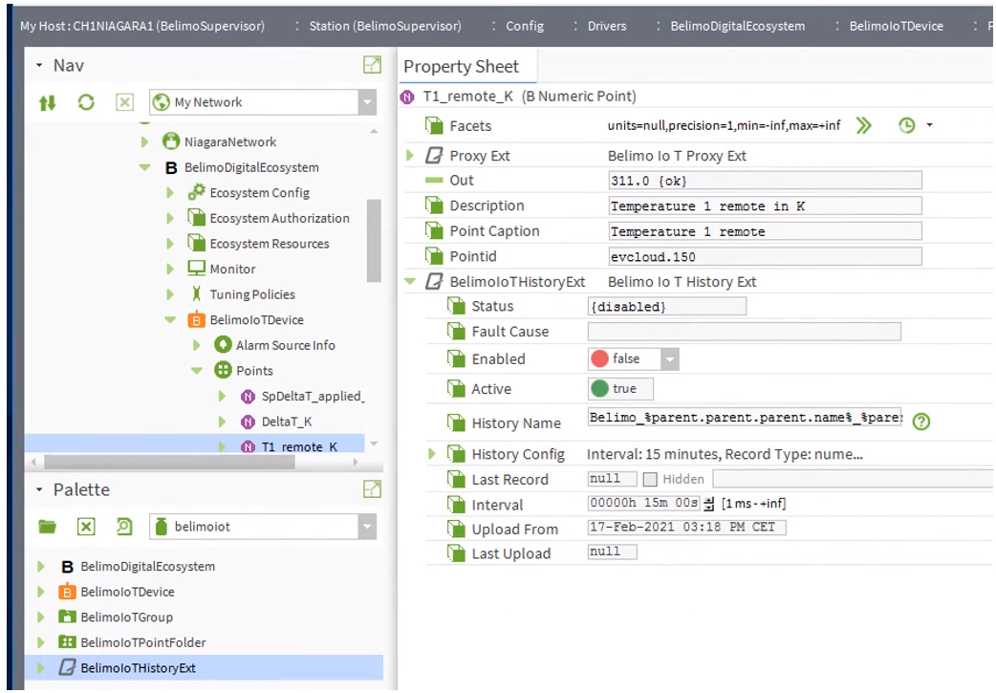The image size is (996, 693).
Task: Go to Station (BelimoSupervisor) breadcrumb
Action: tap(385, 26)
